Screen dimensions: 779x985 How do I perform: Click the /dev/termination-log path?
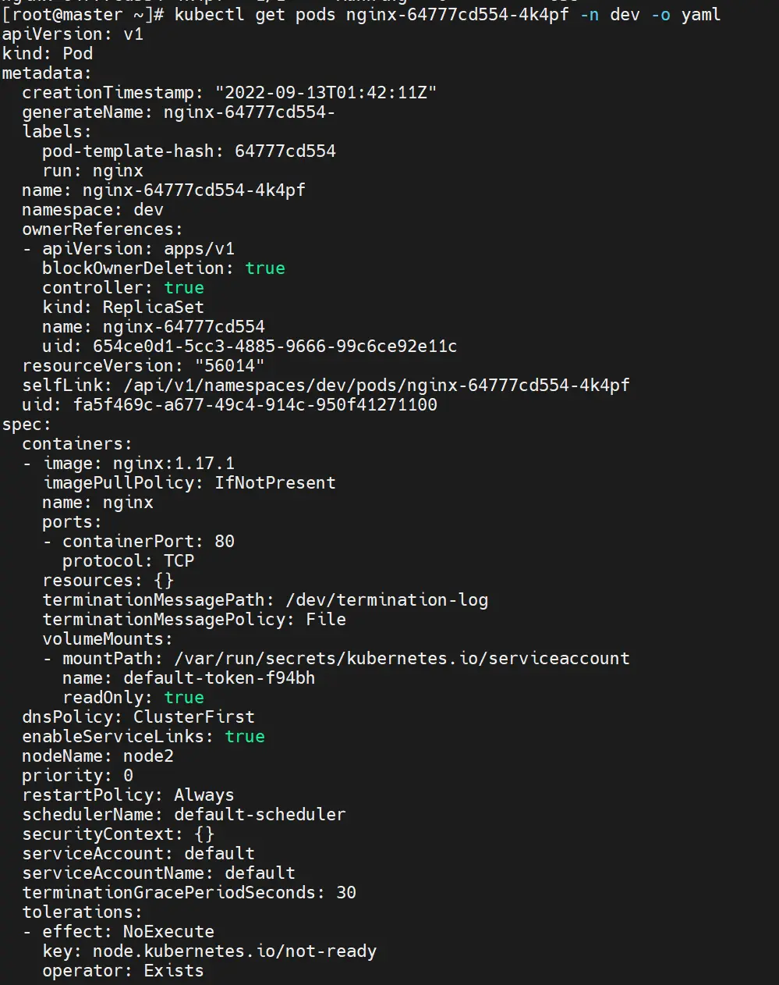pyautogui.click(x=387, y=600)
